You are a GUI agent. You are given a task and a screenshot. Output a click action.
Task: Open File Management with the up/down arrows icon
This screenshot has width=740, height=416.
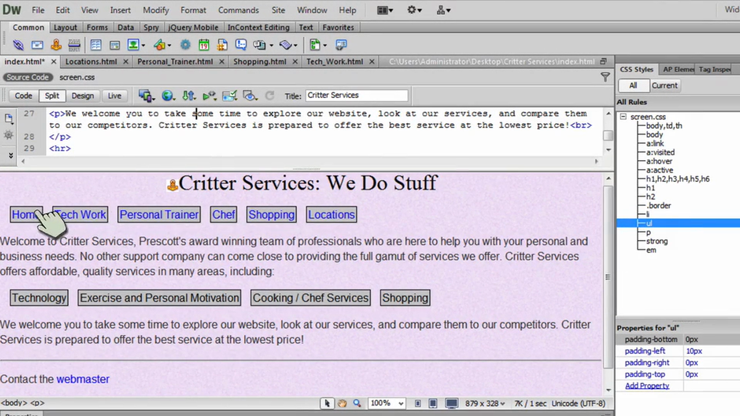(188, 95)
